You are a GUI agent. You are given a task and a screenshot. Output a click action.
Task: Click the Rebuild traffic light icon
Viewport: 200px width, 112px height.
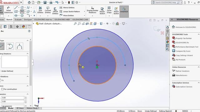[69, 2]
